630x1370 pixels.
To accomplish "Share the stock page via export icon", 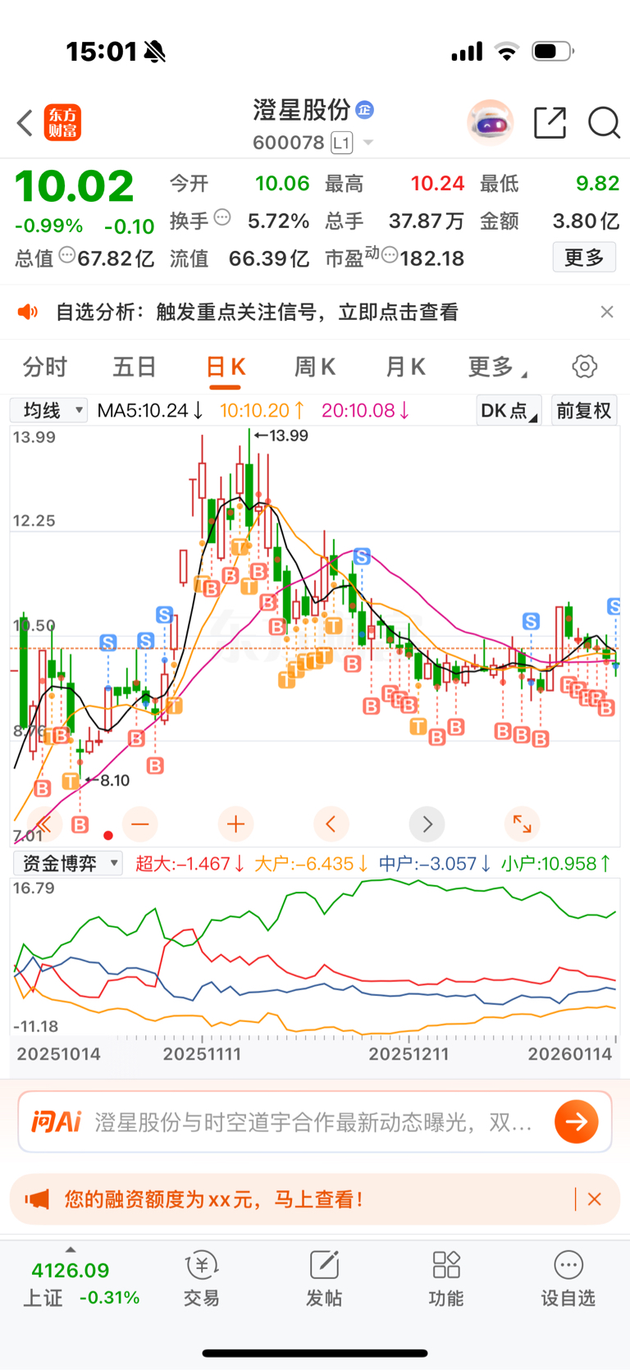I will (550, 123).
